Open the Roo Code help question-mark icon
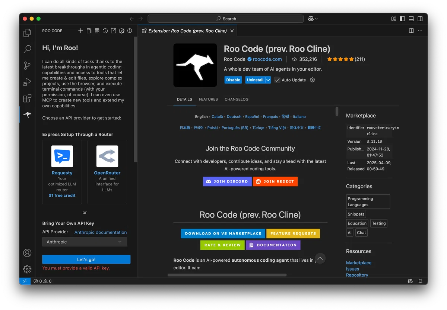Image resolution: width=447 pixels, height=310 pixels. [x=130, y=31]
